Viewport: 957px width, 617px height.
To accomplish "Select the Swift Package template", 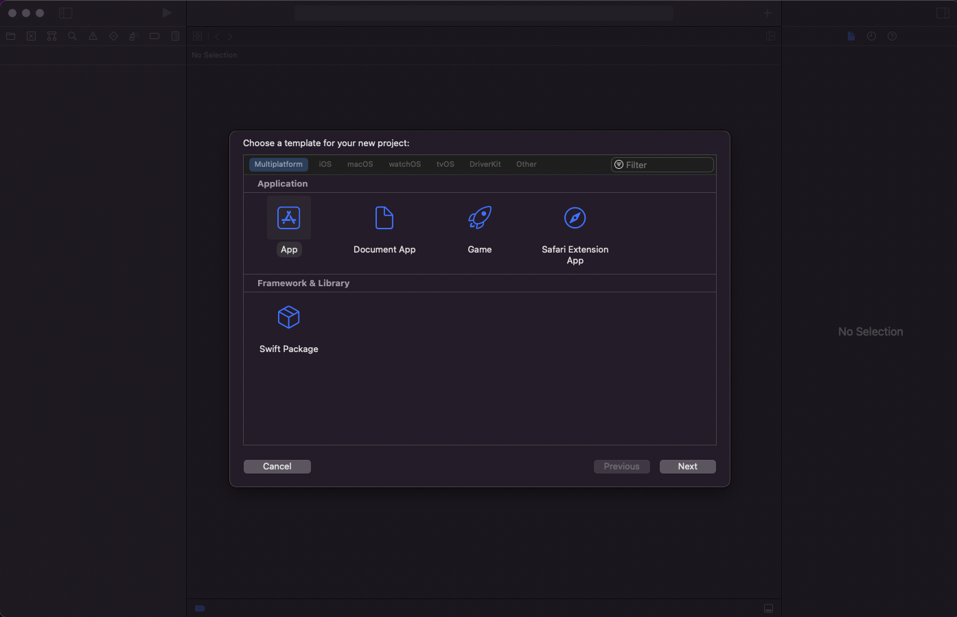I will pyautogui.click(x=288, y=318).
